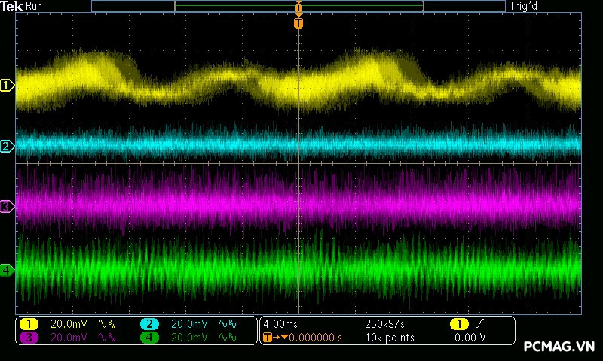Click the rising edge trigger slope symbol
603x361 pixels.
tap(479, 323)
